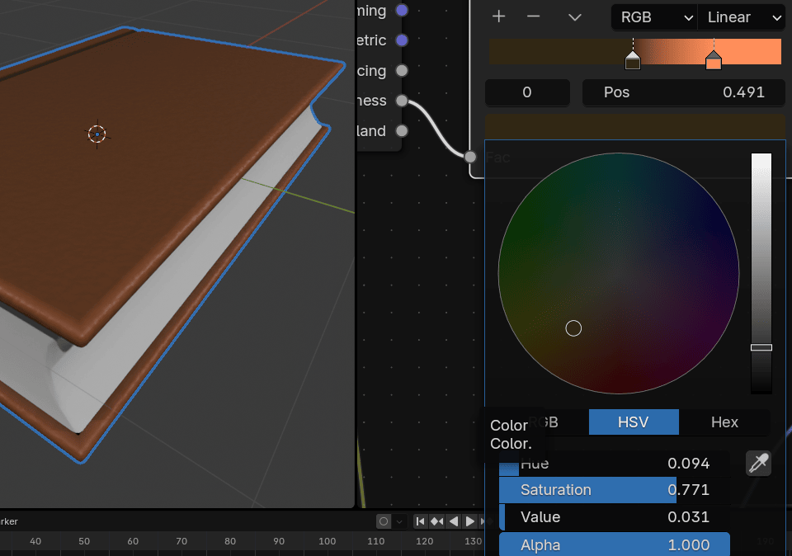Expand the color ramp tools chevron menu
The width and height of the screenshot is (792, 556).
[575, 16]
